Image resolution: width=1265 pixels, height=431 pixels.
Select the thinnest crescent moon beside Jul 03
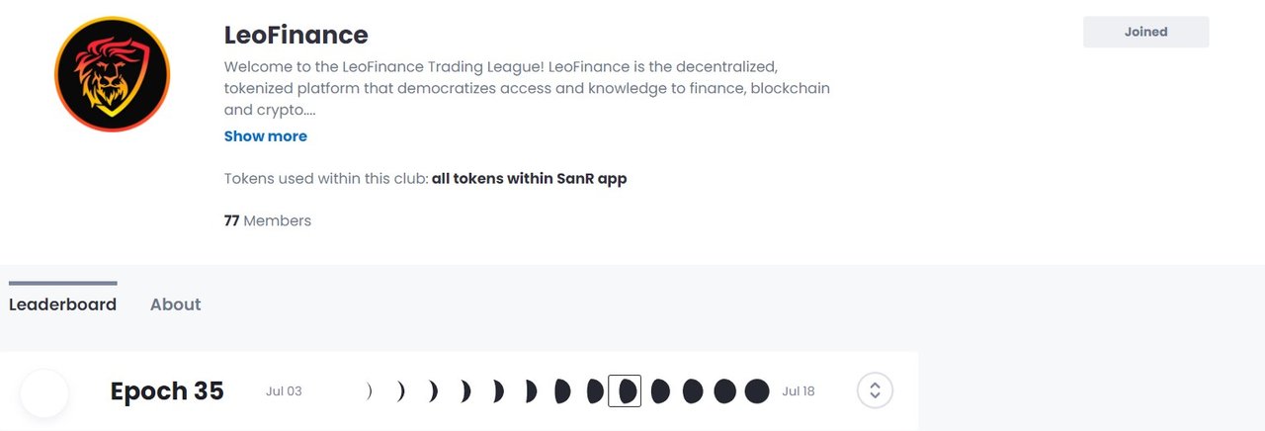point(369,391)
